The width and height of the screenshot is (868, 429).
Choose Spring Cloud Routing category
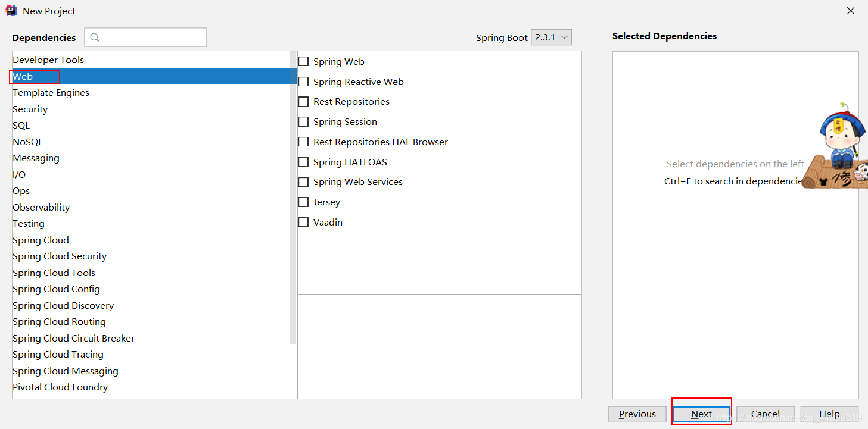pyautogui.click(x=151, y=322)
